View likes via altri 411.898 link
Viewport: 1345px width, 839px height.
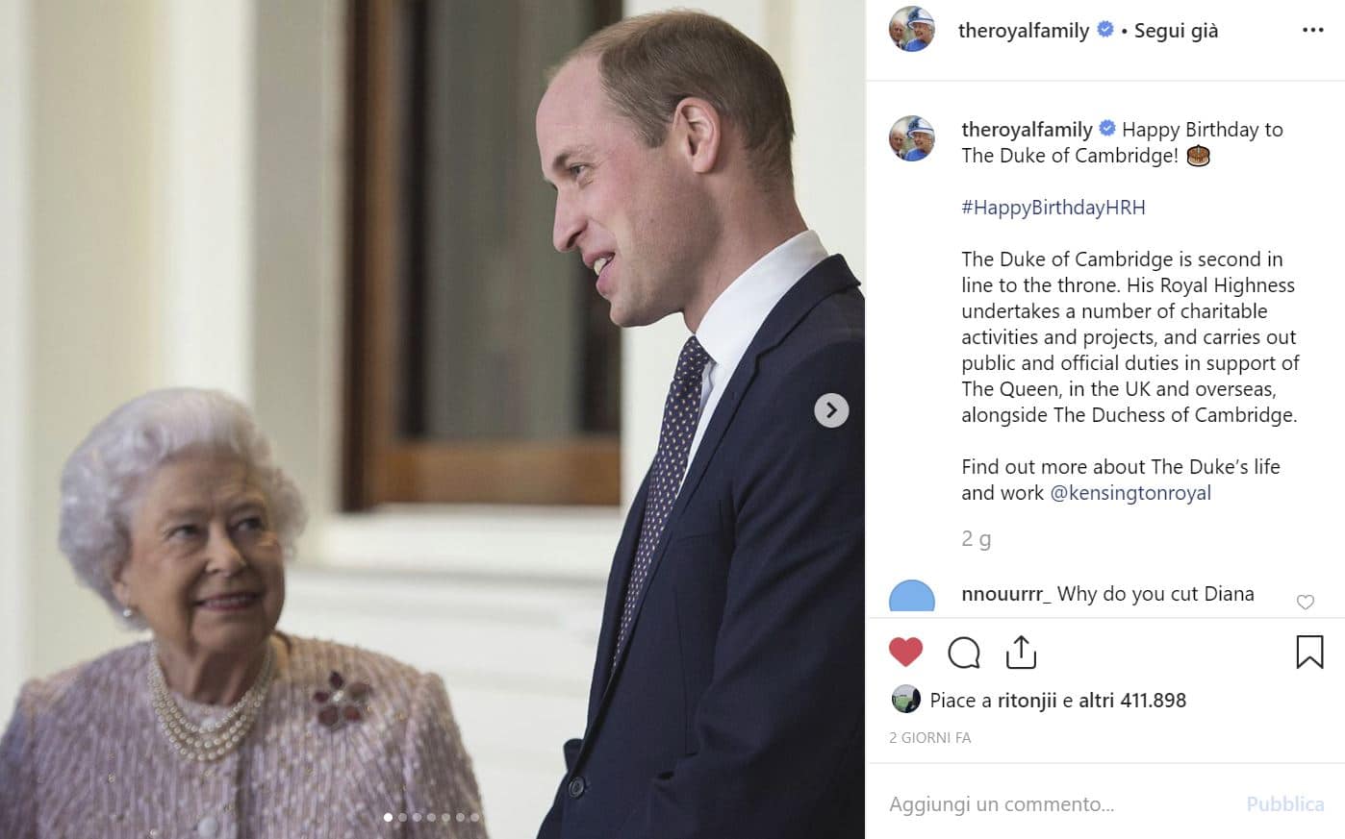(x=1132, y=701)
